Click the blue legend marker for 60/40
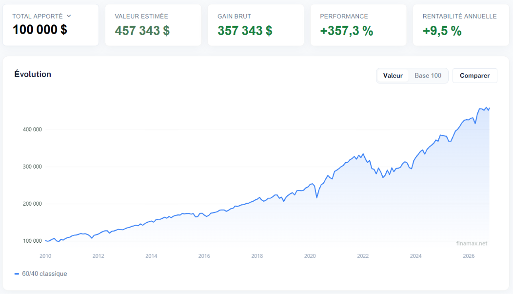 (17, 273)
